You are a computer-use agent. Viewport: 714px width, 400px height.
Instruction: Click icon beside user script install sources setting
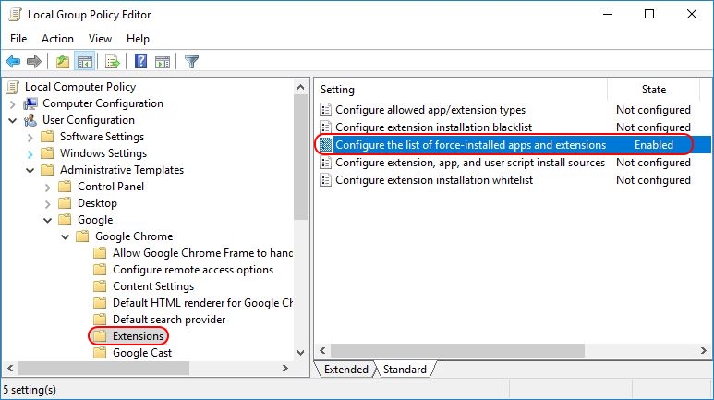click(325, 163)
